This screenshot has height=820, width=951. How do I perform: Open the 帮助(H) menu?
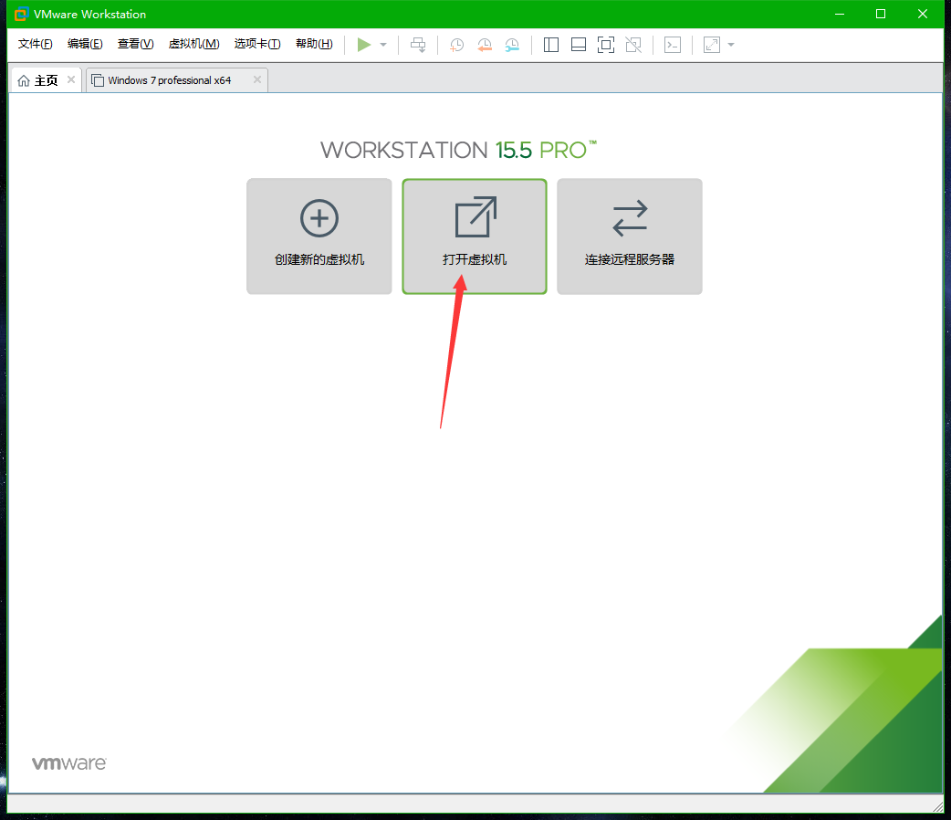314,44
